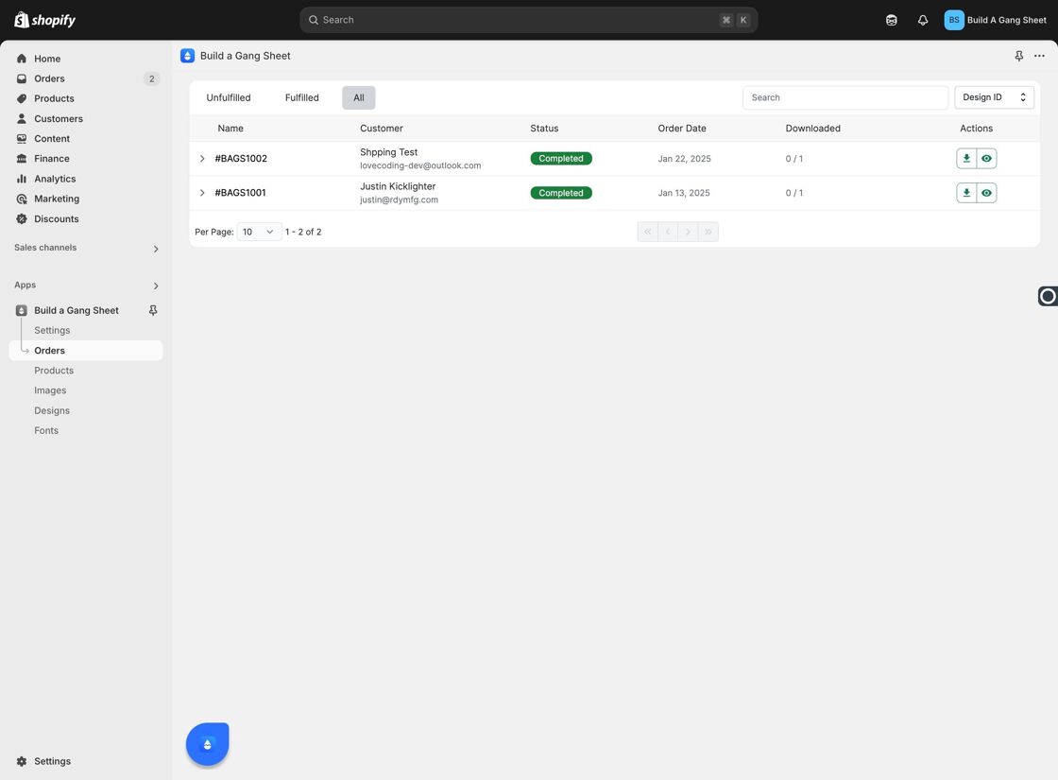This screenshot has height=780, width=1058.
Task: Go to next page of orders
Action: (689, 232)
